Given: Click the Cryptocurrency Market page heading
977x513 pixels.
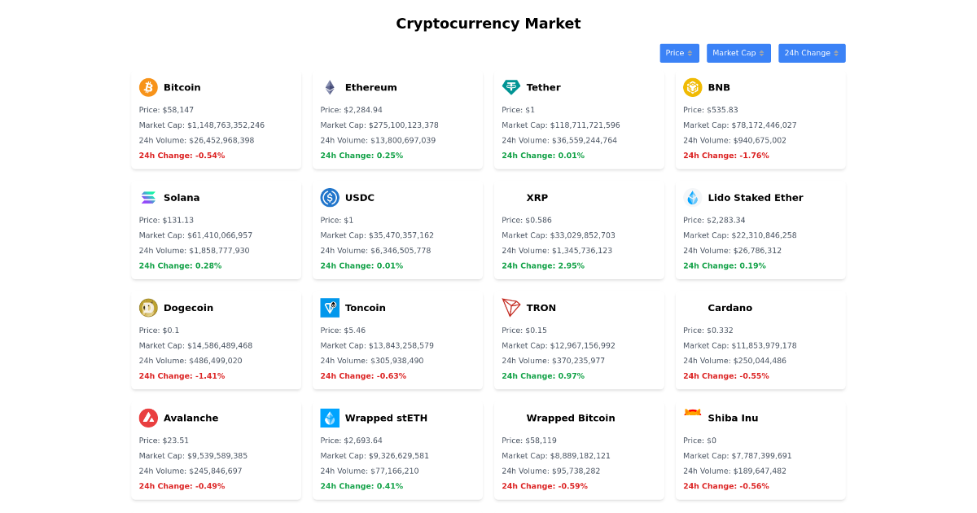Looking at the screenshot, I should [488, 23].
